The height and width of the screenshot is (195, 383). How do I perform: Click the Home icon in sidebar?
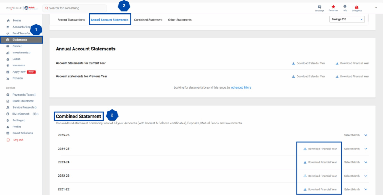8,21
